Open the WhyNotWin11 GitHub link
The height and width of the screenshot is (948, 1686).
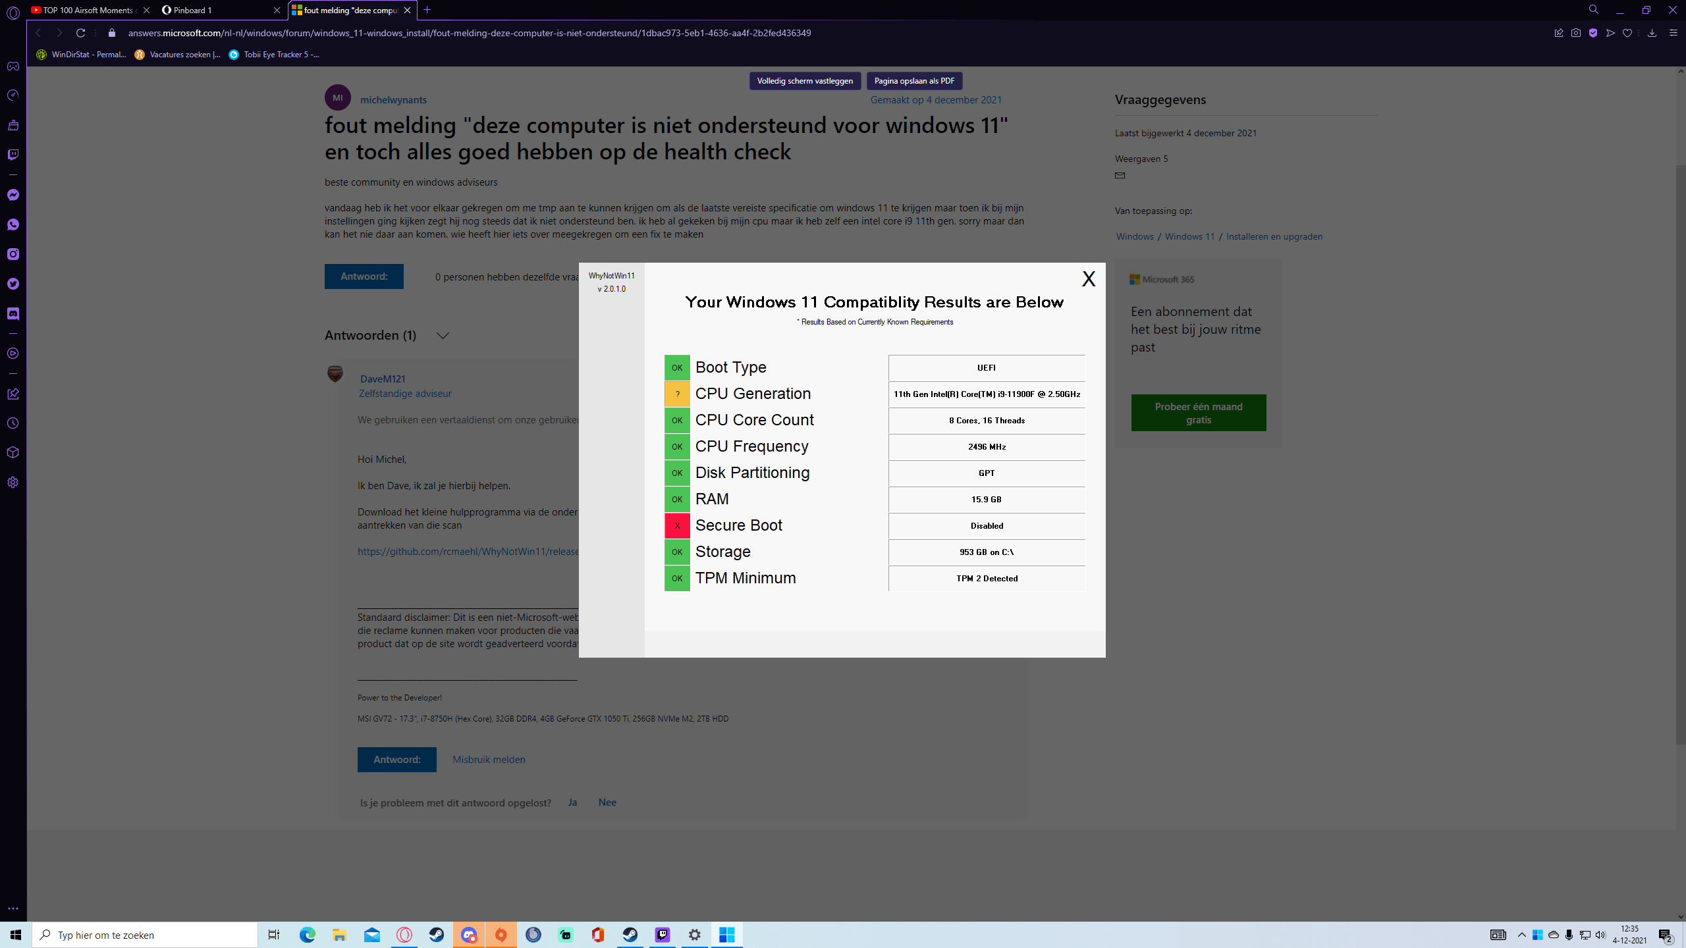[468, 552]
